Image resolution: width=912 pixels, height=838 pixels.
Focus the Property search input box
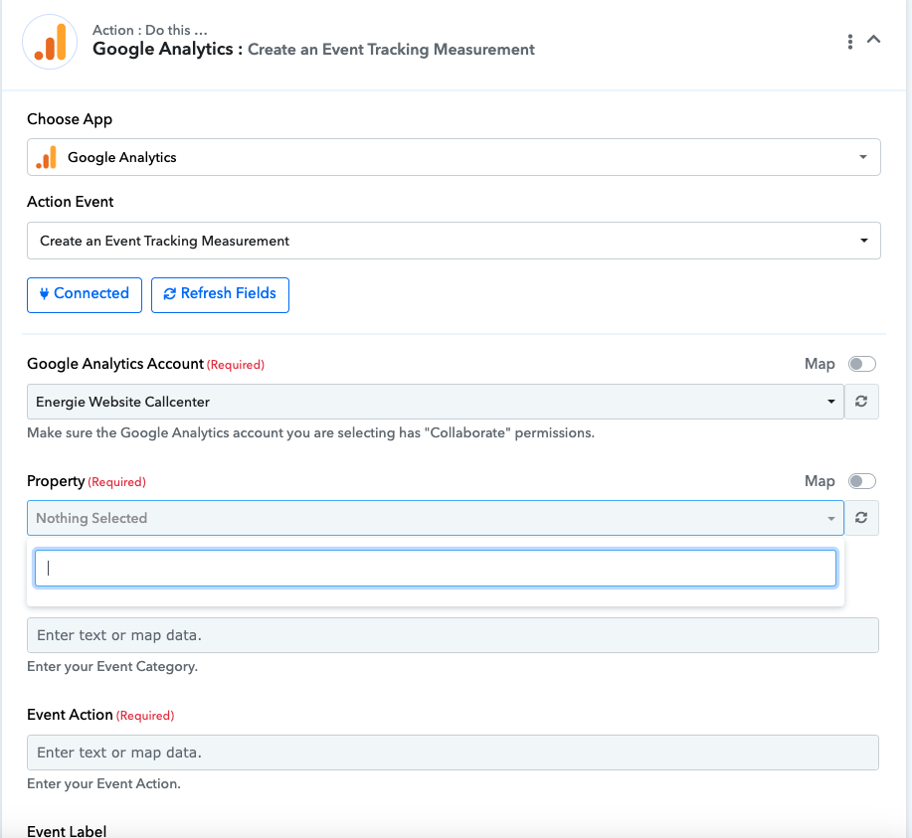click(435, 568)
